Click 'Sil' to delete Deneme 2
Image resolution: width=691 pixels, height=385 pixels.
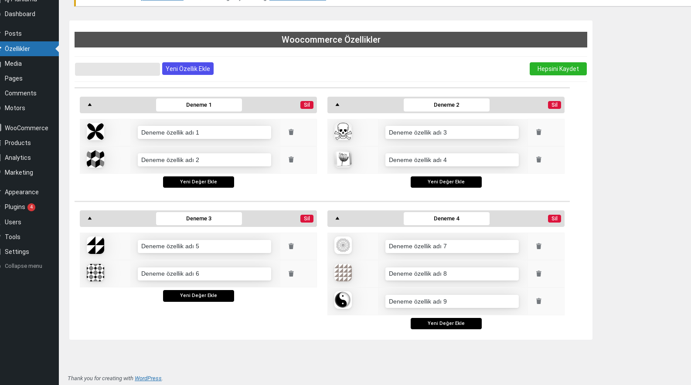coord(555,105)
